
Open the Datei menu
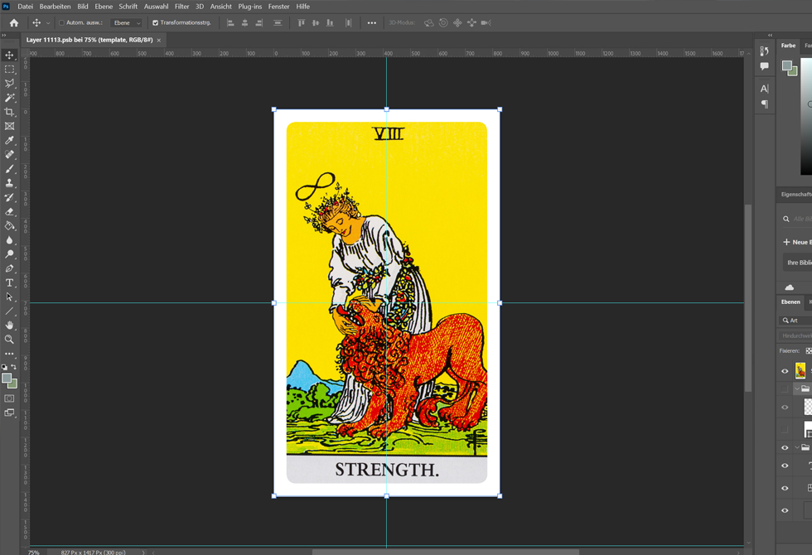point(26,7)
